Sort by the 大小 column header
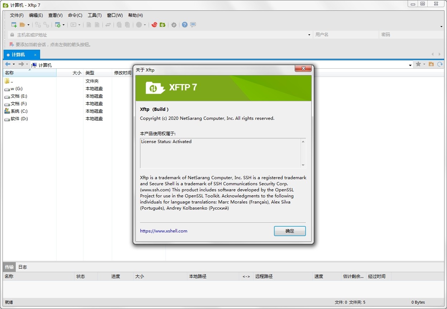 [x=70, y=73]
